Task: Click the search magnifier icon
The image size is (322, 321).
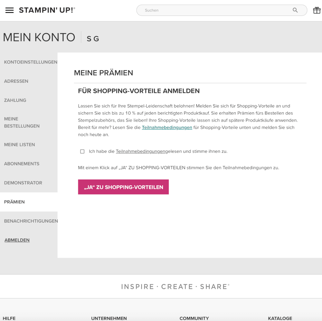Action: [x=295, y=10]
